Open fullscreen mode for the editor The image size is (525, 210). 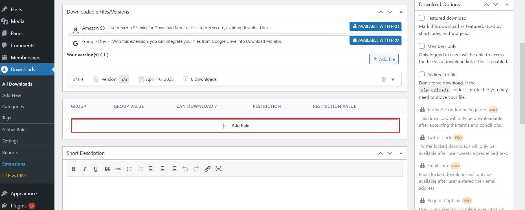tap(219, 169)
